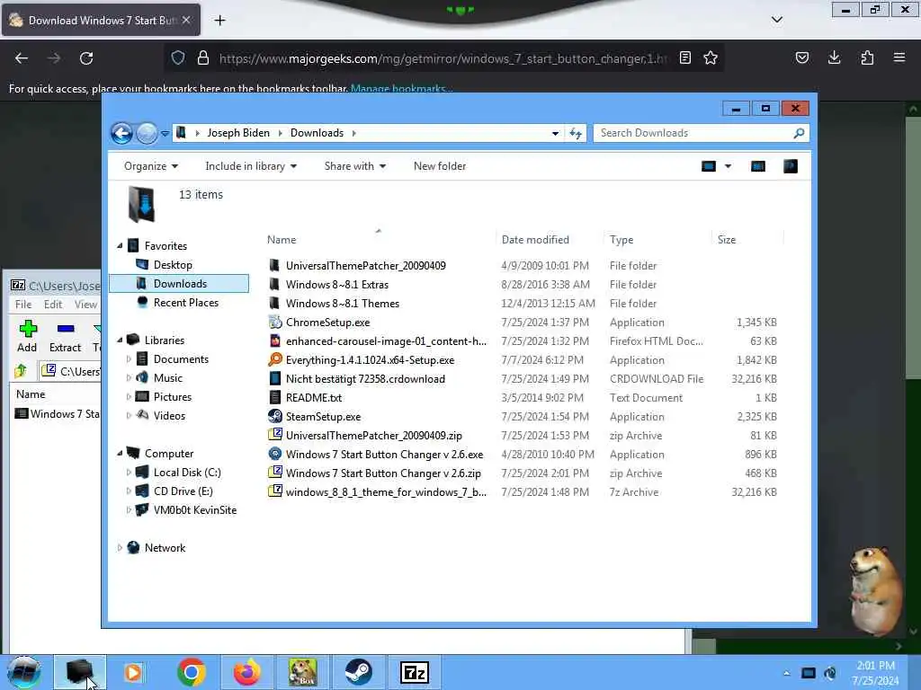921x690 pixels.
Task: Open the Edit menu in 7-Zip
Action: pos(53,305)
